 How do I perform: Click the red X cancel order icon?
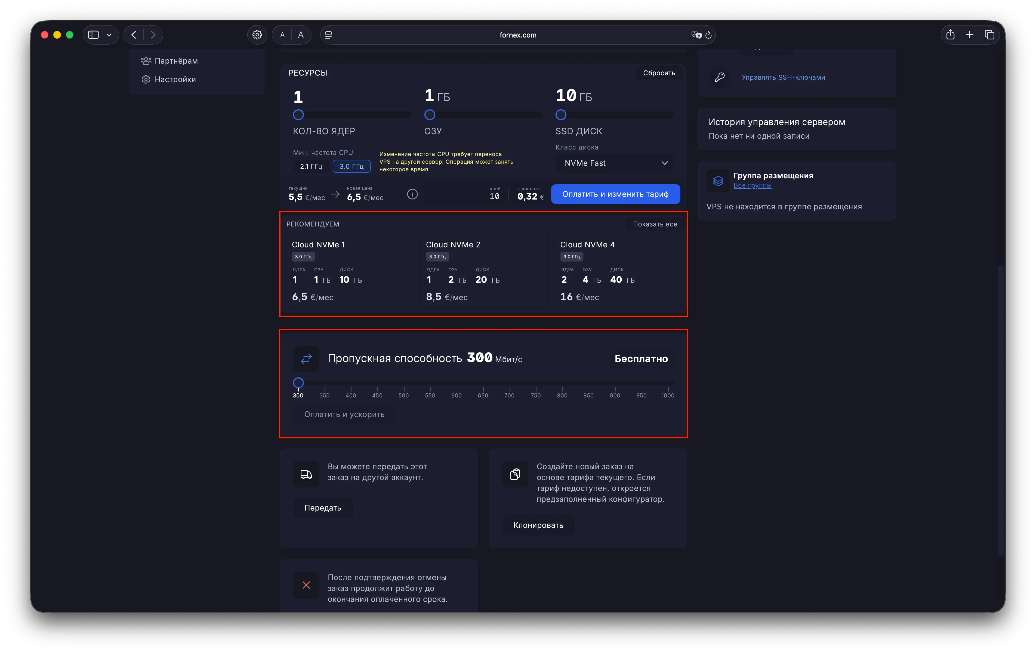pyautogui.click(x=306, y=585)
